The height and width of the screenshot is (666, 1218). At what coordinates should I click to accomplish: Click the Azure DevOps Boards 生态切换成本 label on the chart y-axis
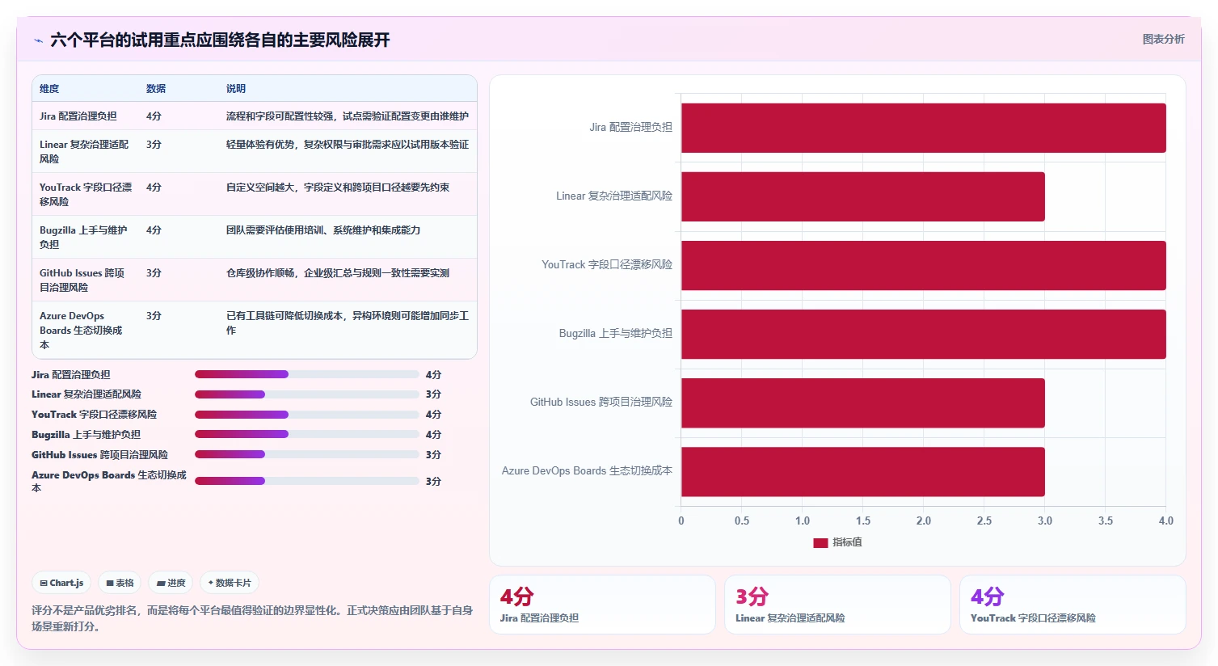587,471
